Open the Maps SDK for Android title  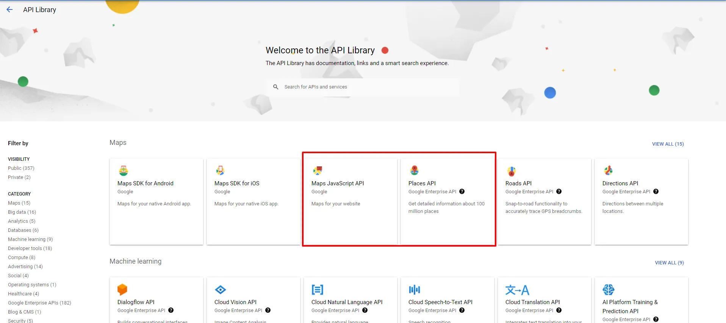tap(146, 183)
